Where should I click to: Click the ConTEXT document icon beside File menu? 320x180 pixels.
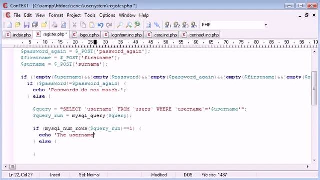8,15
